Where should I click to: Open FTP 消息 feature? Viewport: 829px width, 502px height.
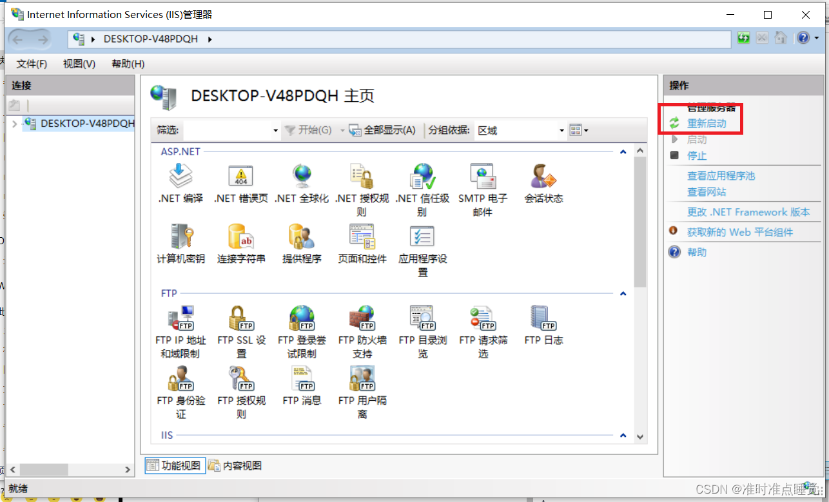click(302, 385)
